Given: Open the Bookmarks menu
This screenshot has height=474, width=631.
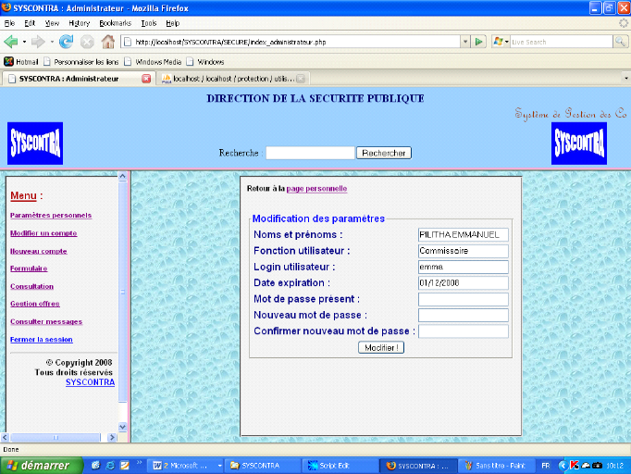Looking at the screenshot, I should coord(115,22).
